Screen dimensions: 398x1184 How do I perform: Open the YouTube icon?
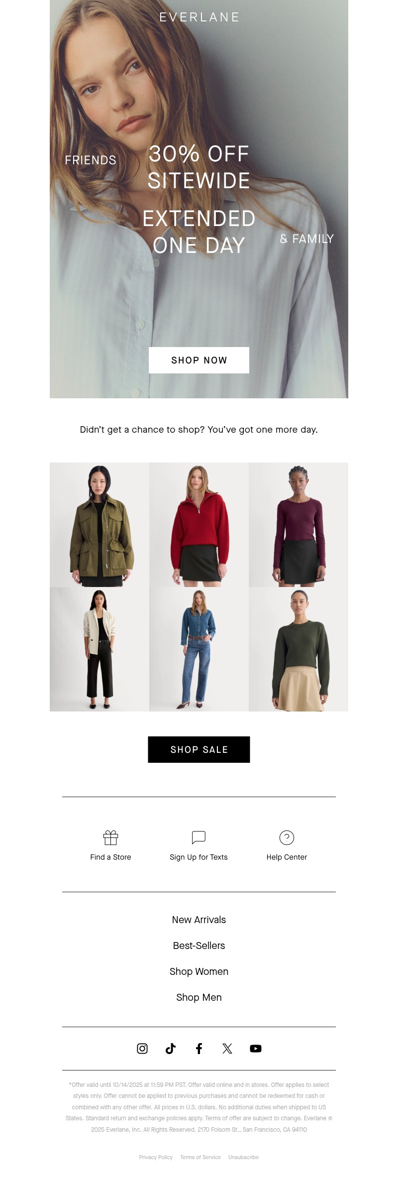point(256,1048)
